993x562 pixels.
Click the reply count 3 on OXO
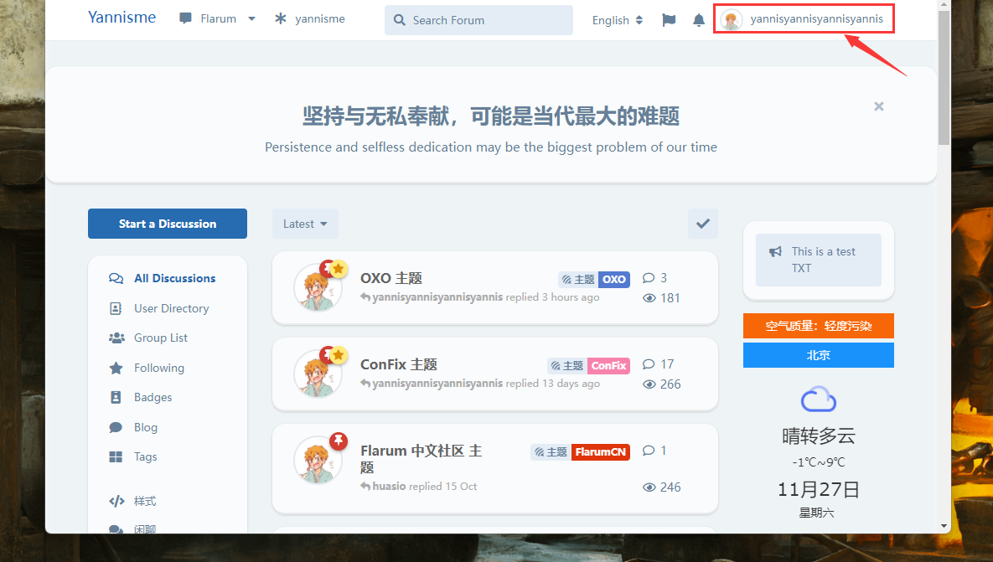point(654,278)
